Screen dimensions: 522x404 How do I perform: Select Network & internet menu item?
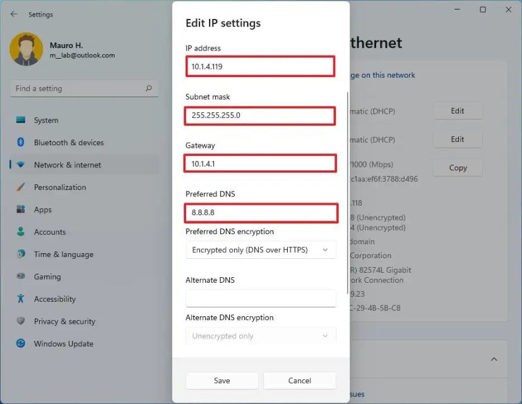[x=68, y=165]
